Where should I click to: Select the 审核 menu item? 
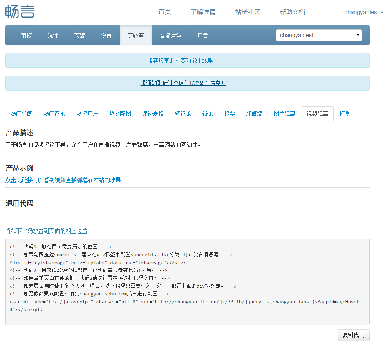pyautogui.click(x=26, y=36)
